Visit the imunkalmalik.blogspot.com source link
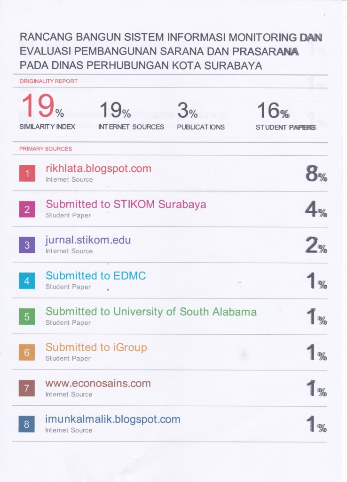The image size is (347, 482). [113, 419]
